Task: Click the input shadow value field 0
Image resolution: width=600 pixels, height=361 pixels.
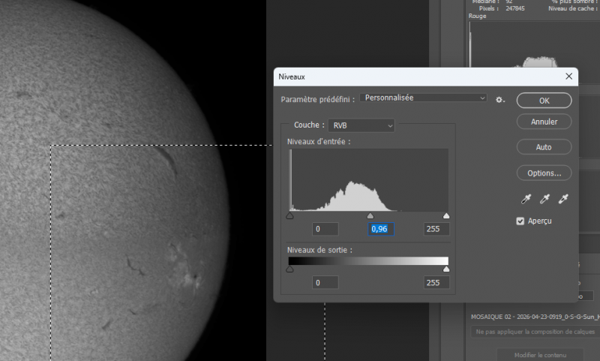Action: click(x=325, y=229)
